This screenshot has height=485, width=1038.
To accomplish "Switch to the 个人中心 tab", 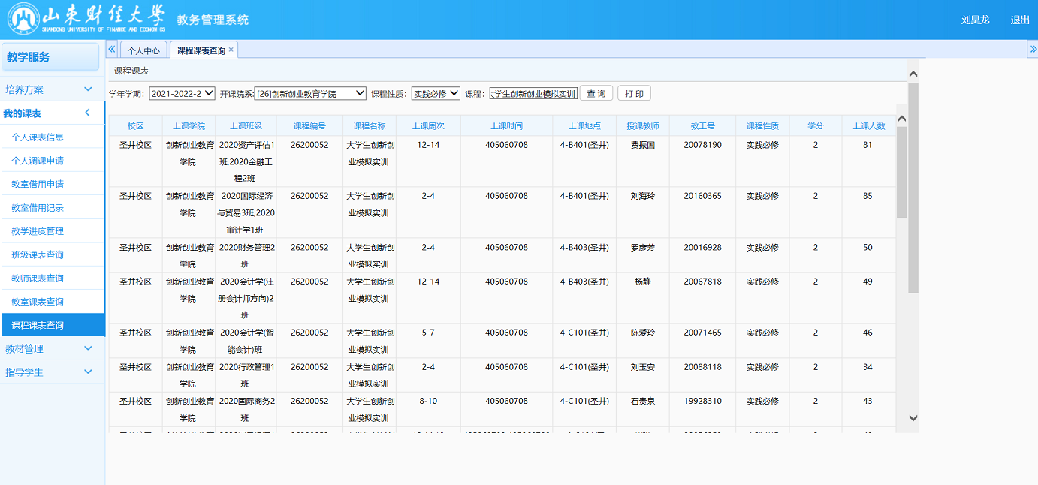I will pyautogui.click(x=143, y=50).
